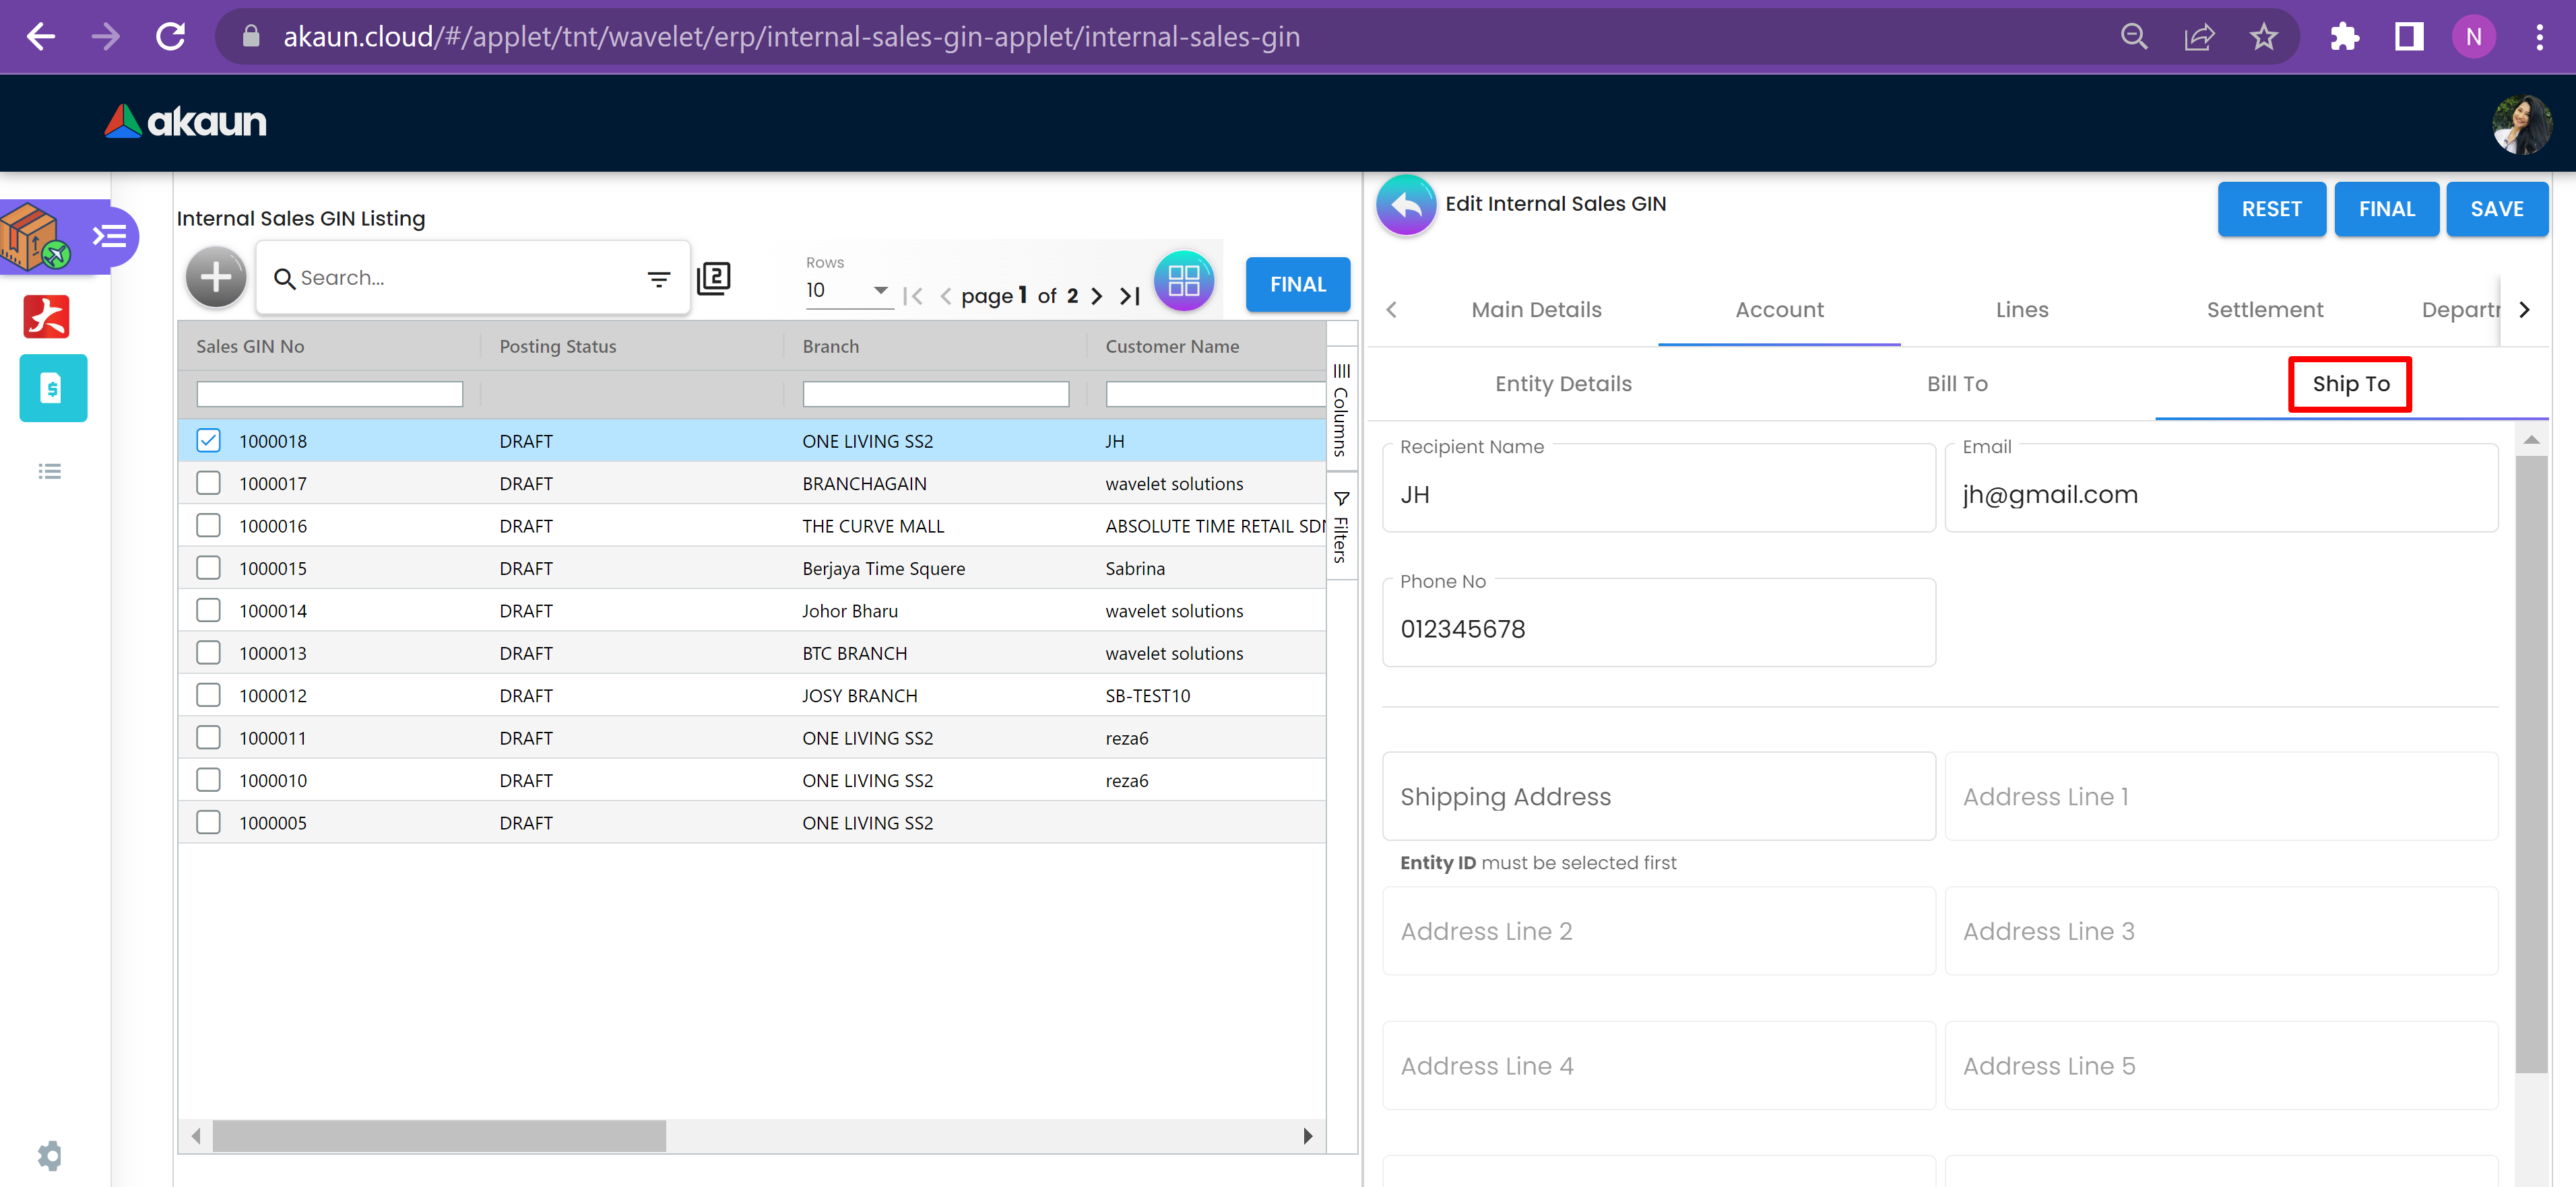Viewport: 2576px width, 1187px height.
Task: Tick the checkbox for GIN 1000017
Action: pyautogui.click(x=208, y=483)
